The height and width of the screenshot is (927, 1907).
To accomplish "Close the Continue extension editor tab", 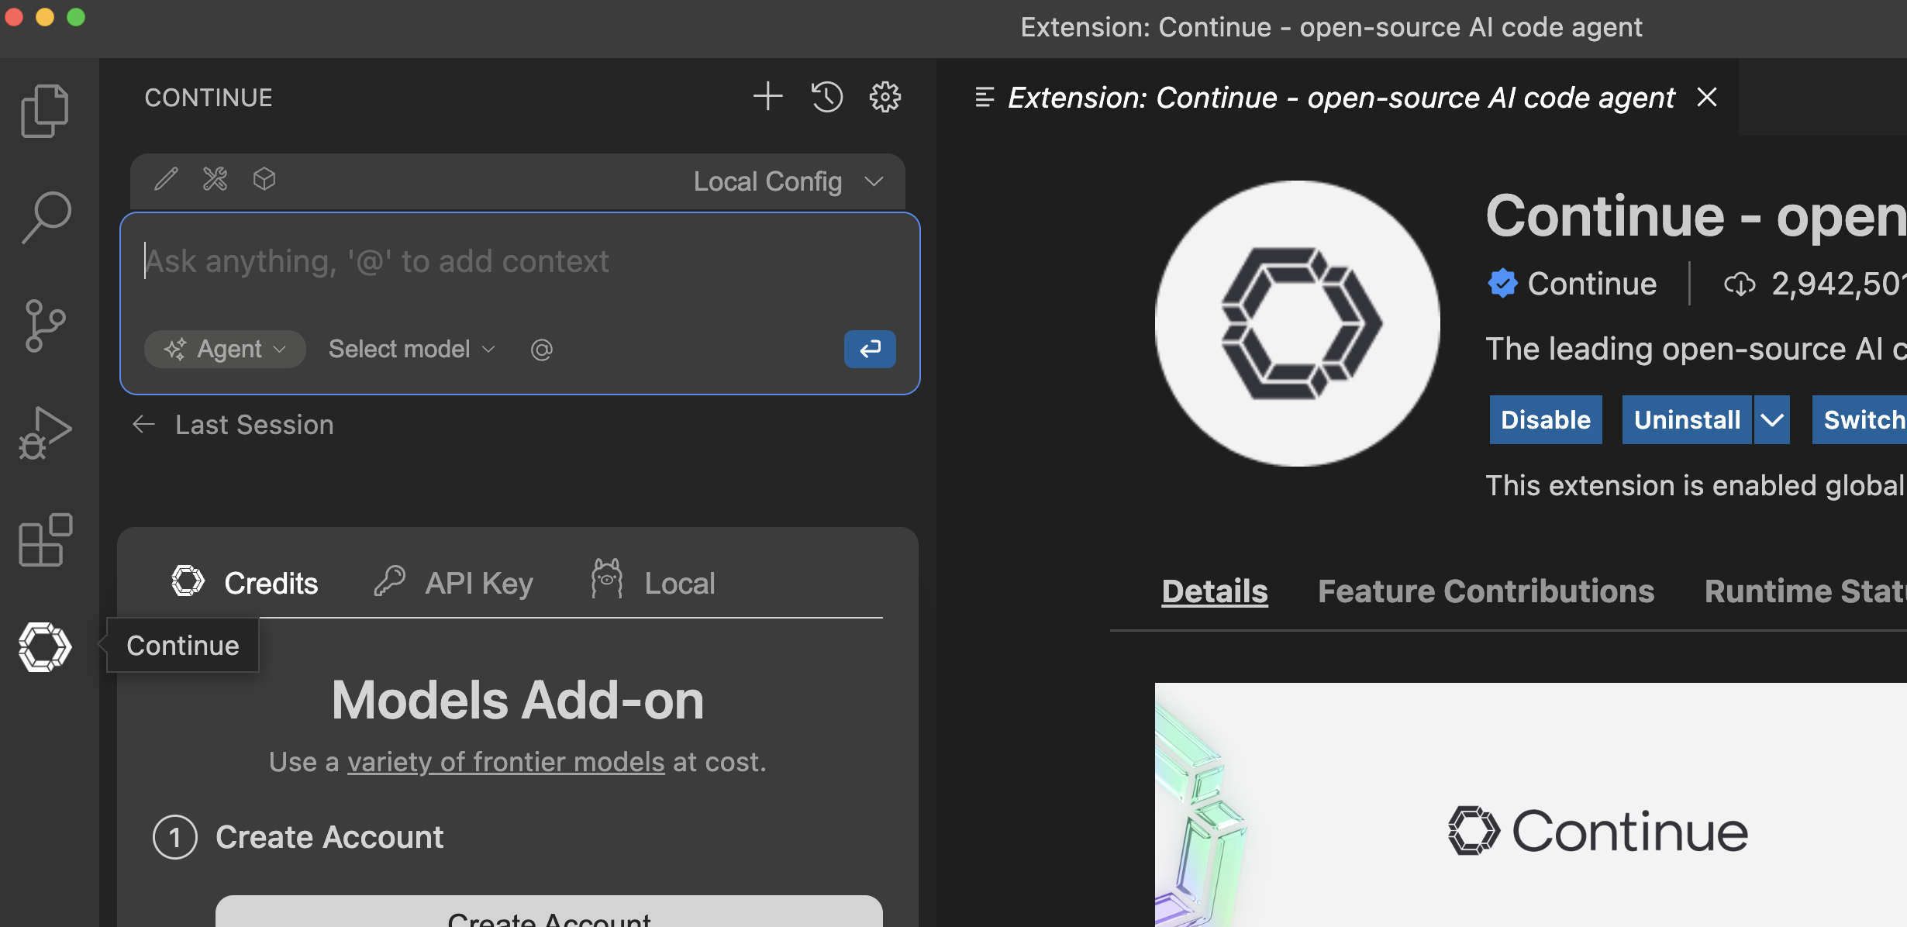I will pyautogui.click(x=1706, y=97).
